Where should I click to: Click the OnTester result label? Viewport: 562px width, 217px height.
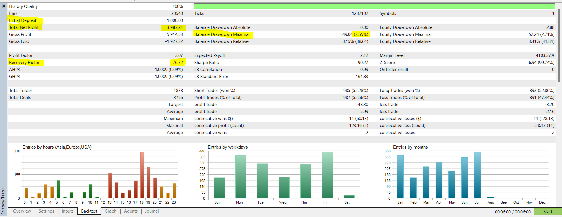pyautogui.click(x=394, y=70)
